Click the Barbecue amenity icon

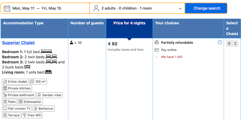36,109
